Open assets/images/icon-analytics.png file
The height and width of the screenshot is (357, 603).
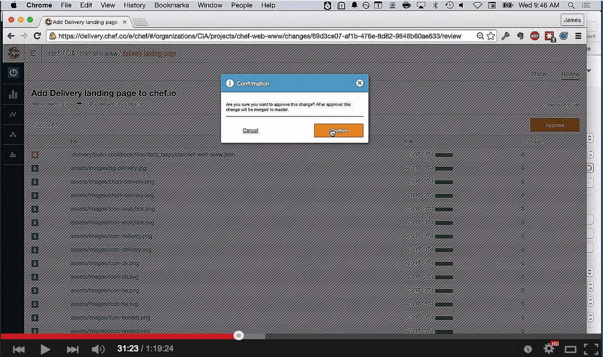point(113,209)
